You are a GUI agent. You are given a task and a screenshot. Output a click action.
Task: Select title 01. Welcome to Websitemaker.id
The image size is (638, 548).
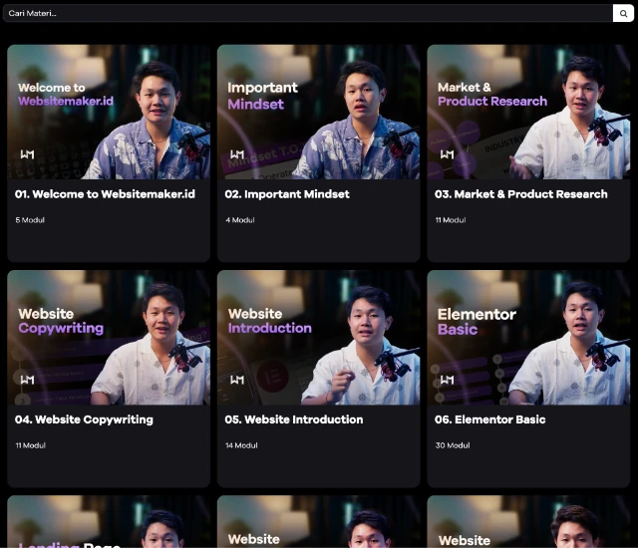[x=105, y=194]
